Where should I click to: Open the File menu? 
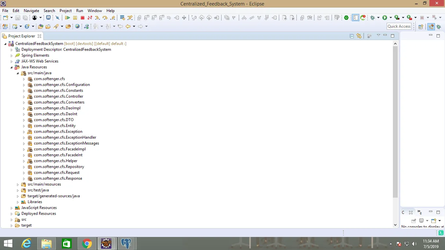(x=5, y=11)
